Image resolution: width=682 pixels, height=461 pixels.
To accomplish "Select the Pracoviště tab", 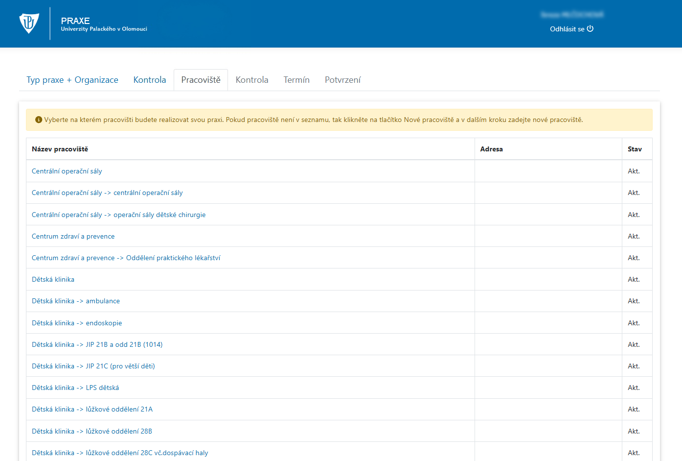I will [x=201, y=80].
